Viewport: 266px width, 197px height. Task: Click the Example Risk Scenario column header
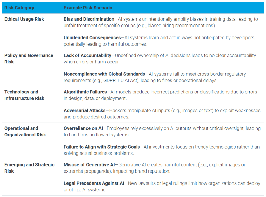(88, 8)
